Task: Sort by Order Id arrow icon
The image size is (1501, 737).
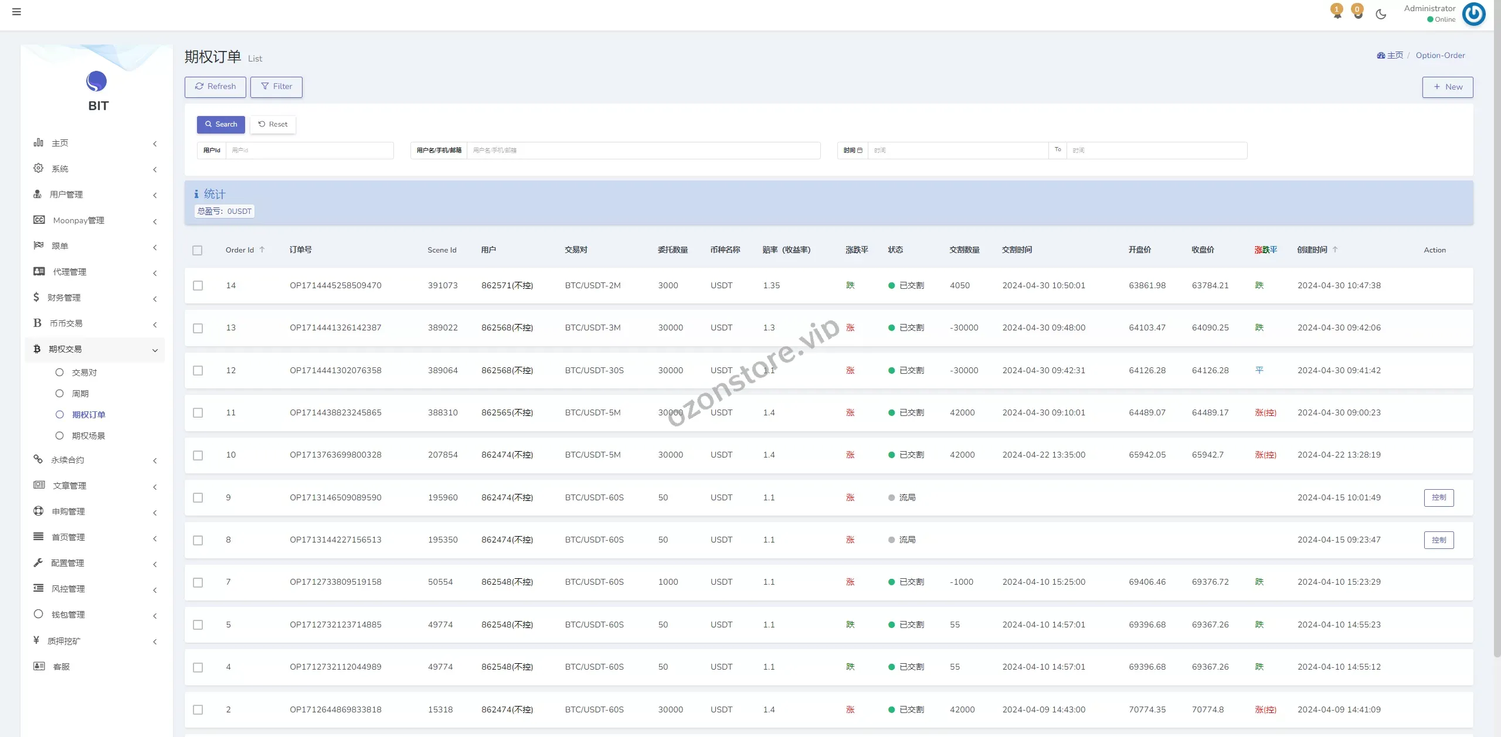Action: [x=262, y=250]
